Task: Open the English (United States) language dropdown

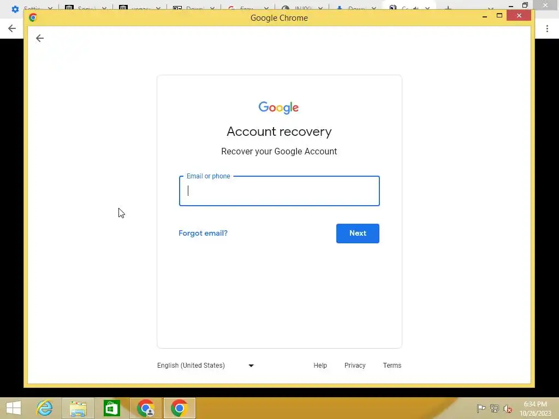Action: click(x=205, y=366)
